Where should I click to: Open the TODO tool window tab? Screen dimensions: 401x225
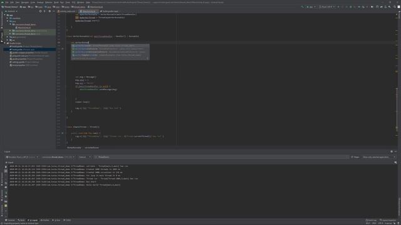pyautogui.click(x=67, y=220)
